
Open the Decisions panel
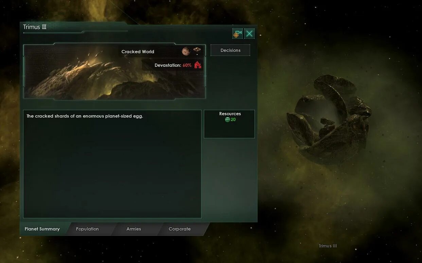pyautogui.click(x=230, y=50)
